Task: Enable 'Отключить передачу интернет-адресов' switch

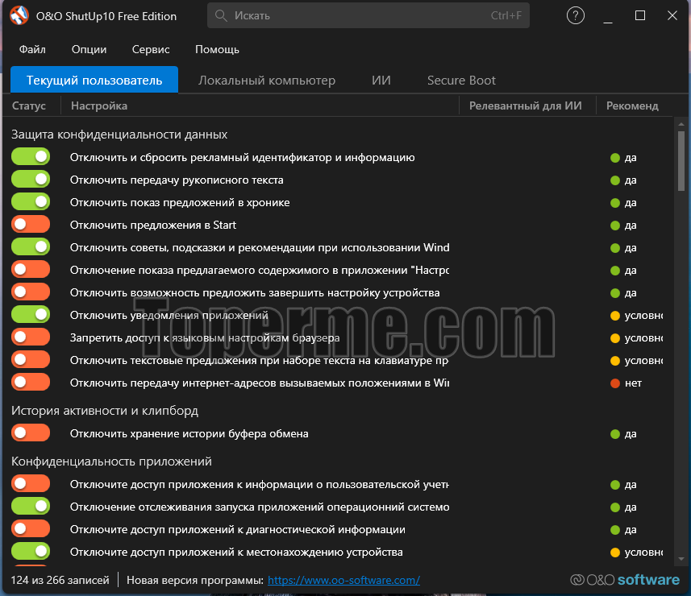Action: (x=31, y=382)
